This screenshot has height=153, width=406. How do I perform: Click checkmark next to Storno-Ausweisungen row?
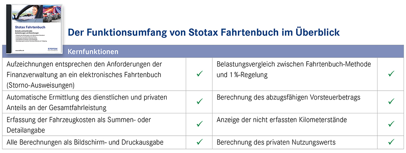click(x=199, y=74)
